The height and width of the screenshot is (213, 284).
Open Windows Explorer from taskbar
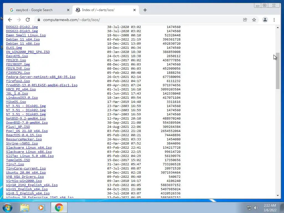(x=25, y=207)
